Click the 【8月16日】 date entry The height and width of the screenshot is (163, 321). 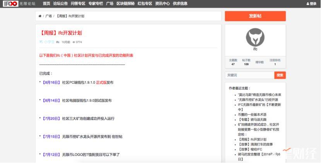tap(51, 83)
